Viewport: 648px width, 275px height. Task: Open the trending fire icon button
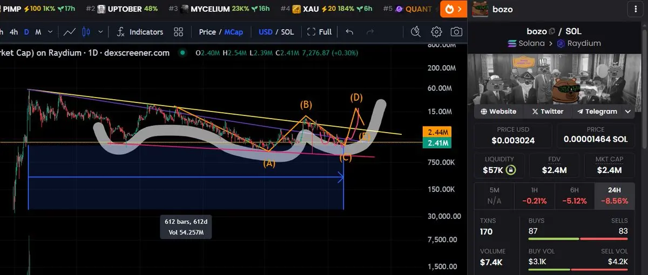click(453, 9)
